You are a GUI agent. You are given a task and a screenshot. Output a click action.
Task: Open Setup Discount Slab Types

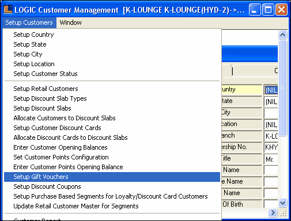coord(112,98)
